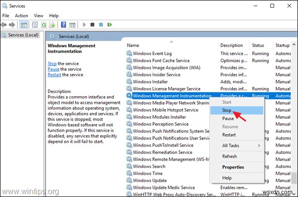Sort by the Status column header

pos(261,45)
